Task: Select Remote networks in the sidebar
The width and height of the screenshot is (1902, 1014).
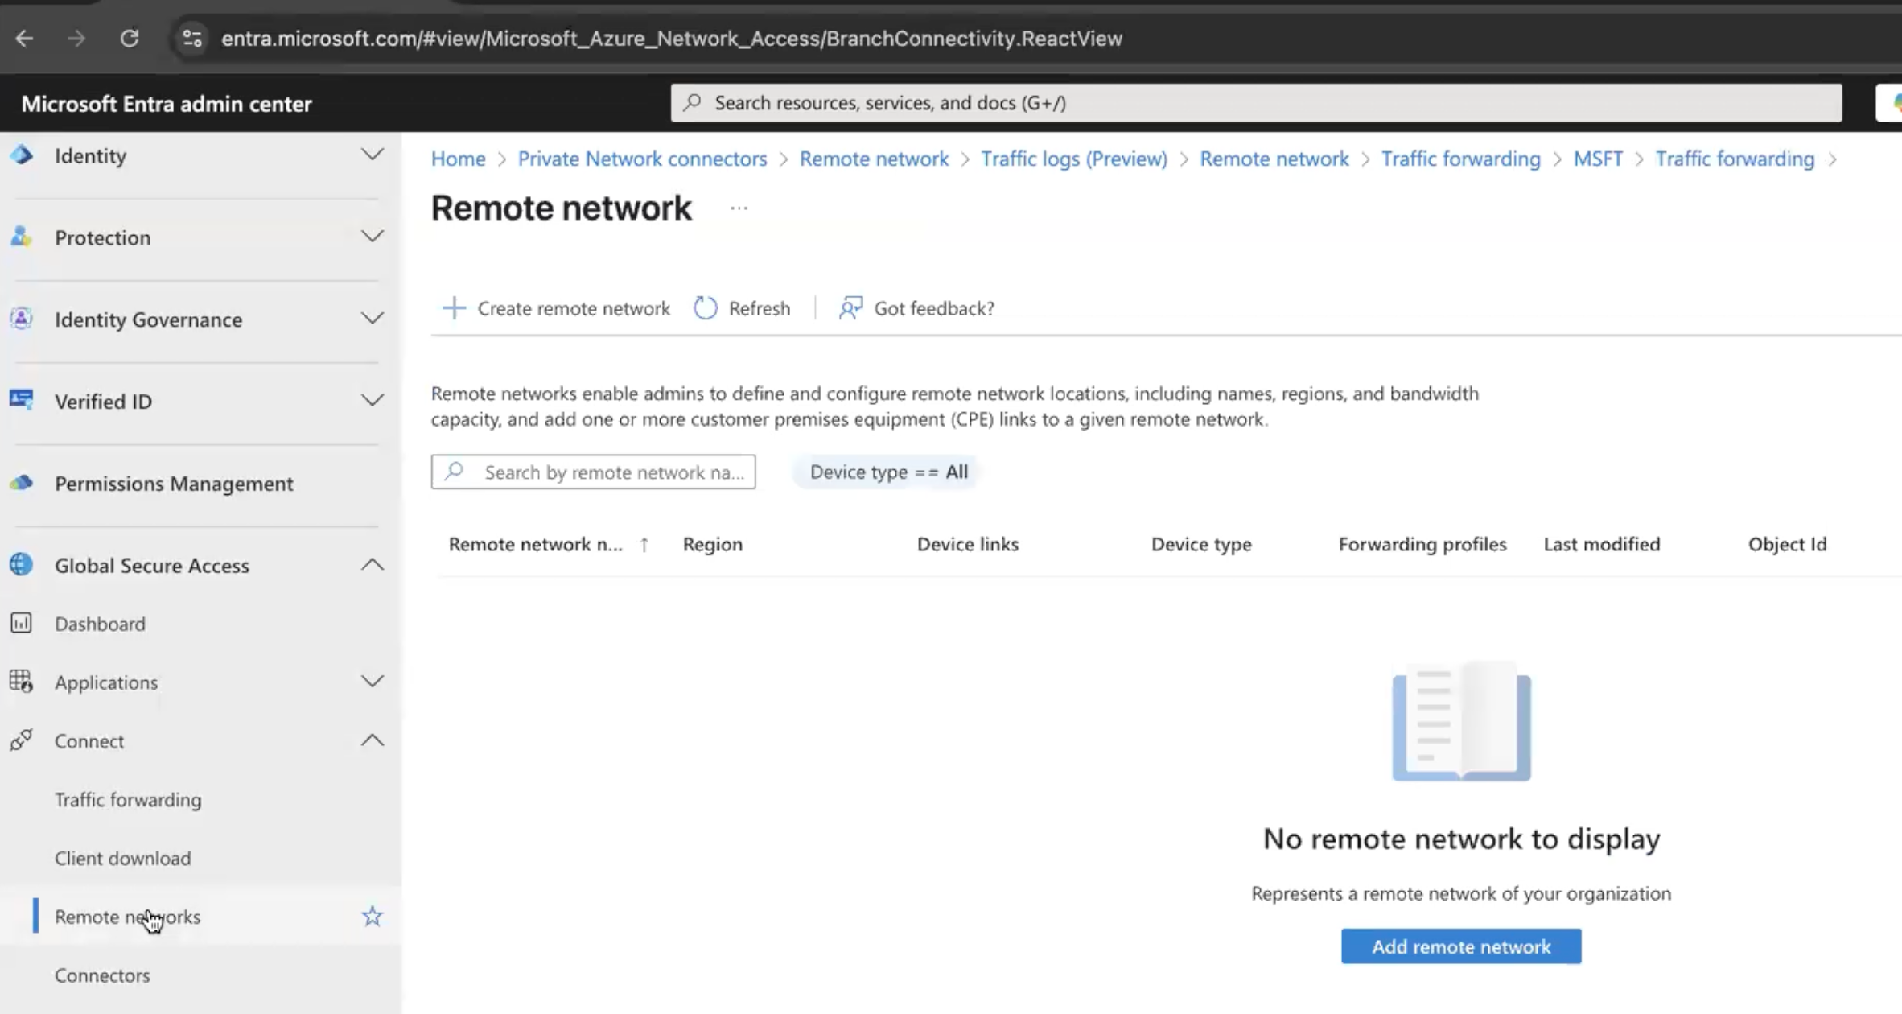Action: coord(127,917)
